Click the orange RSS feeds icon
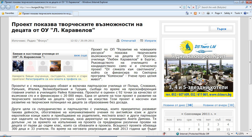This screenshot has width=252, height=137. 195,13
